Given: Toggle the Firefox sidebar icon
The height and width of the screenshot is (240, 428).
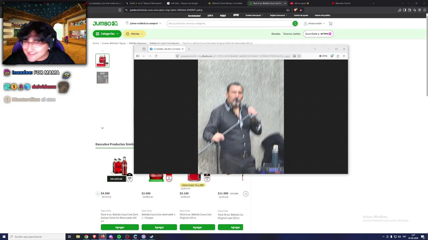Looking at the screenshot, I should coord(138,56).
